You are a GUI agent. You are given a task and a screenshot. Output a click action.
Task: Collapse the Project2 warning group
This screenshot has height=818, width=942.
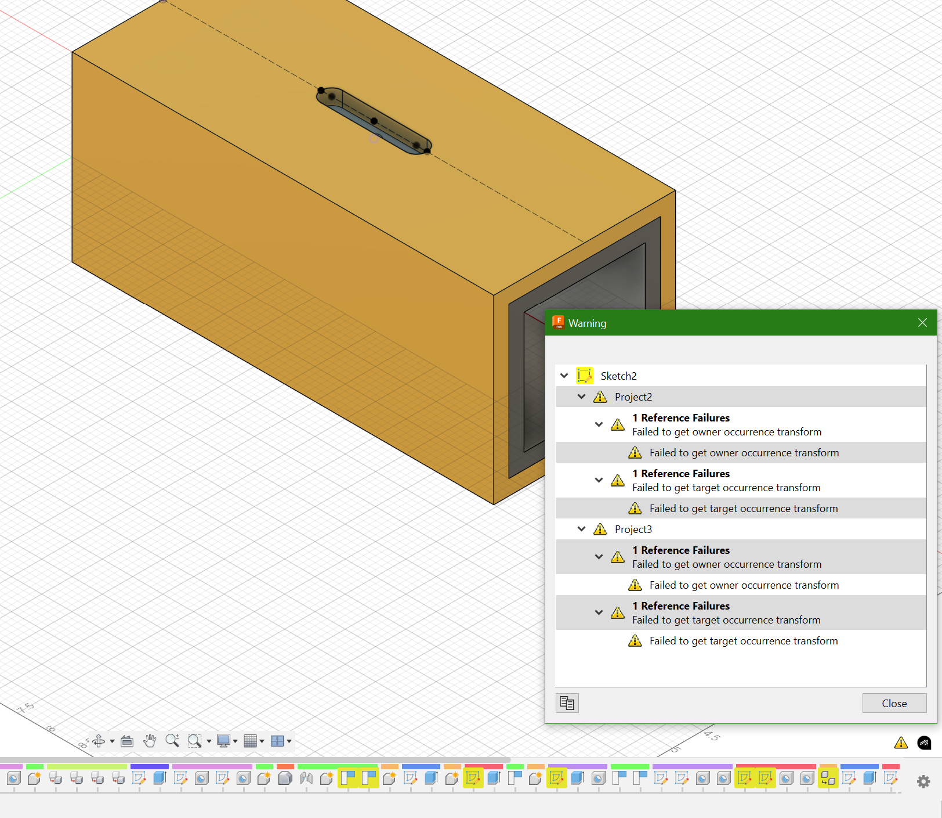click(581, 397)
